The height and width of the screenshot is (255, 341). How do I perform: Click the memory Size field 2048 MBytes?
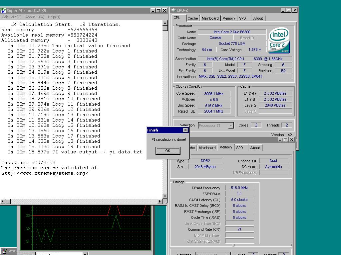(205, 167)
